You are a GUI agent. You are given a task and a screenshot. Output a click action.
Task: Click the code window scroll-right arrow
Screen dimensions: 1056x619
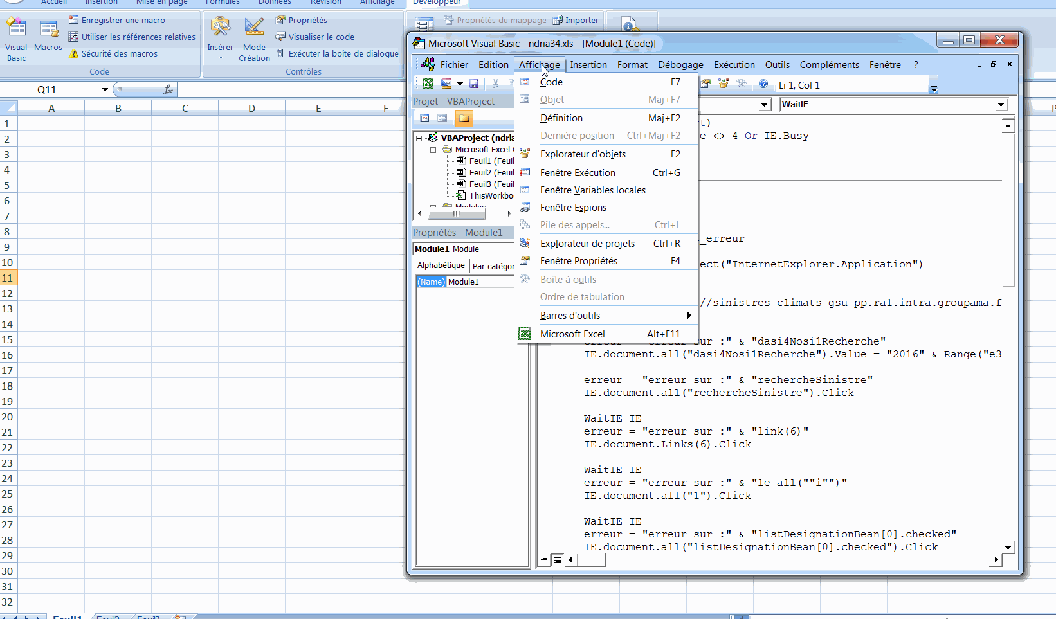pos(996,560)
